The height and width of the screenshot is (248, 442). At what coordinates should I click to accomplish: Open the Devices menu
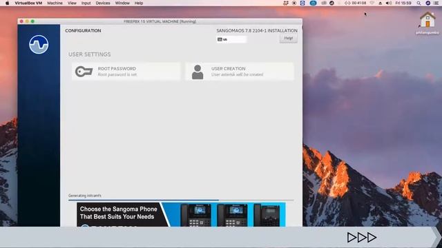click(x=103, y=3)
